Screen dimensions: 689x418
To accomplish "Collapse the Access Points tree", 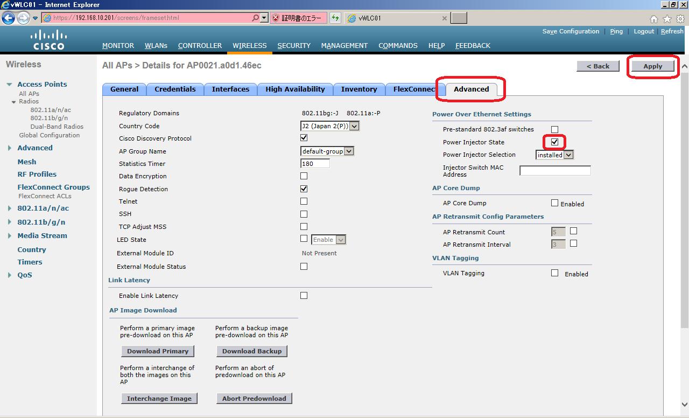I will tap(10, 85).
